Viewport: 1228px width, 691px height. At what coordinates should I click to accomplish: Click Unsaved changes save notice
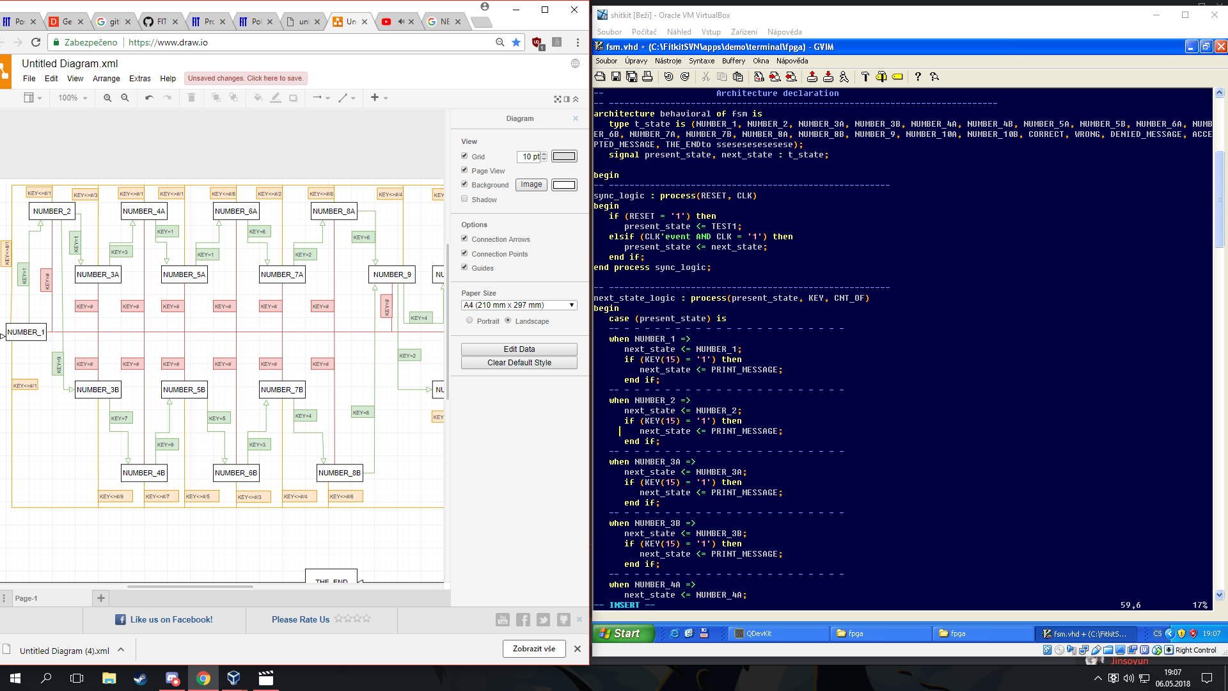246,79
